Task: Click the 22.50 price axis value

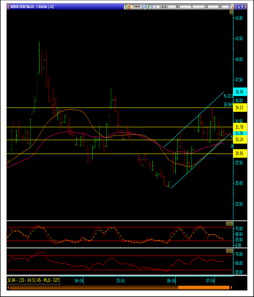Action: coord(239,204)
